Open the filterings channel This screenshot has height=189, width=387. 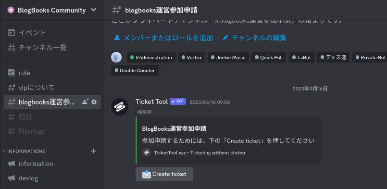click(x=52, y=131)
